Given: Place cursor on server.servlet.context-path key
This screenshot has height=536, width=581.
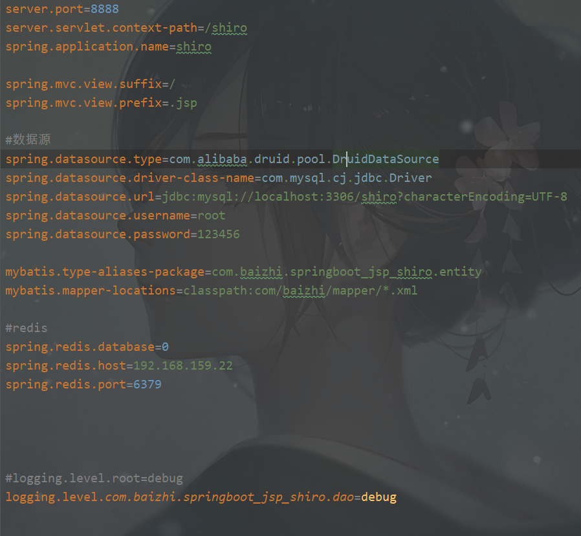Looking at the screenshot, I should [102, 28].
